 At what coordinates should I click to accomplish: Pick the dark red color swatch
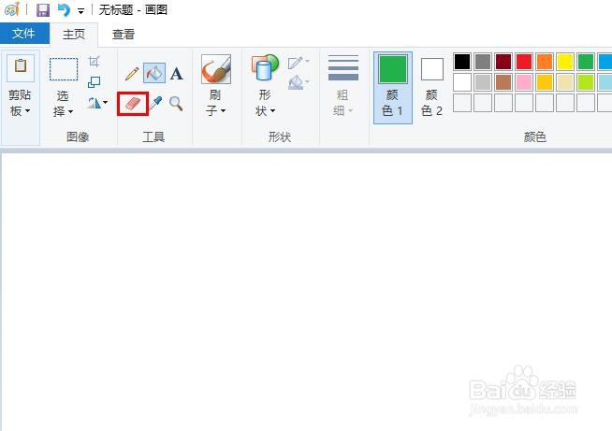503,62
